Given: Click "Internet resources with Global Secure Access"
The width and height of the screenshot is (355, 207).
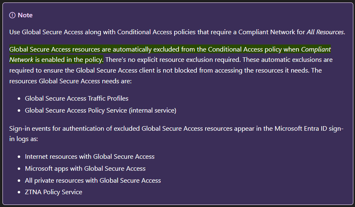Looking at the screenshot, I should tap(90, 157).
